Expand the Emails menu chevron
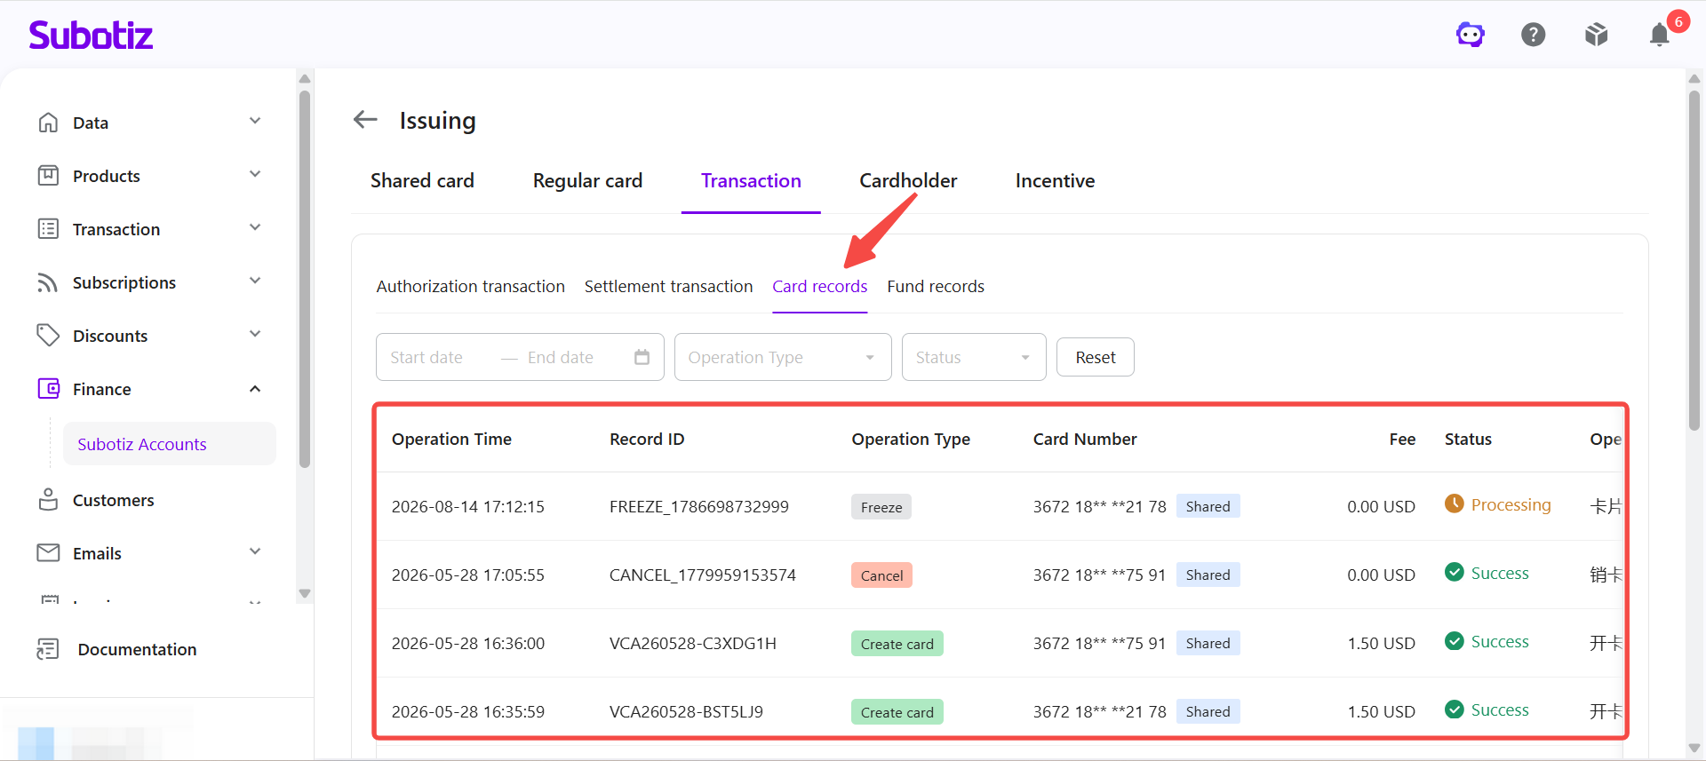This screenshot has width=1706, height=761. tap(255, 551)
